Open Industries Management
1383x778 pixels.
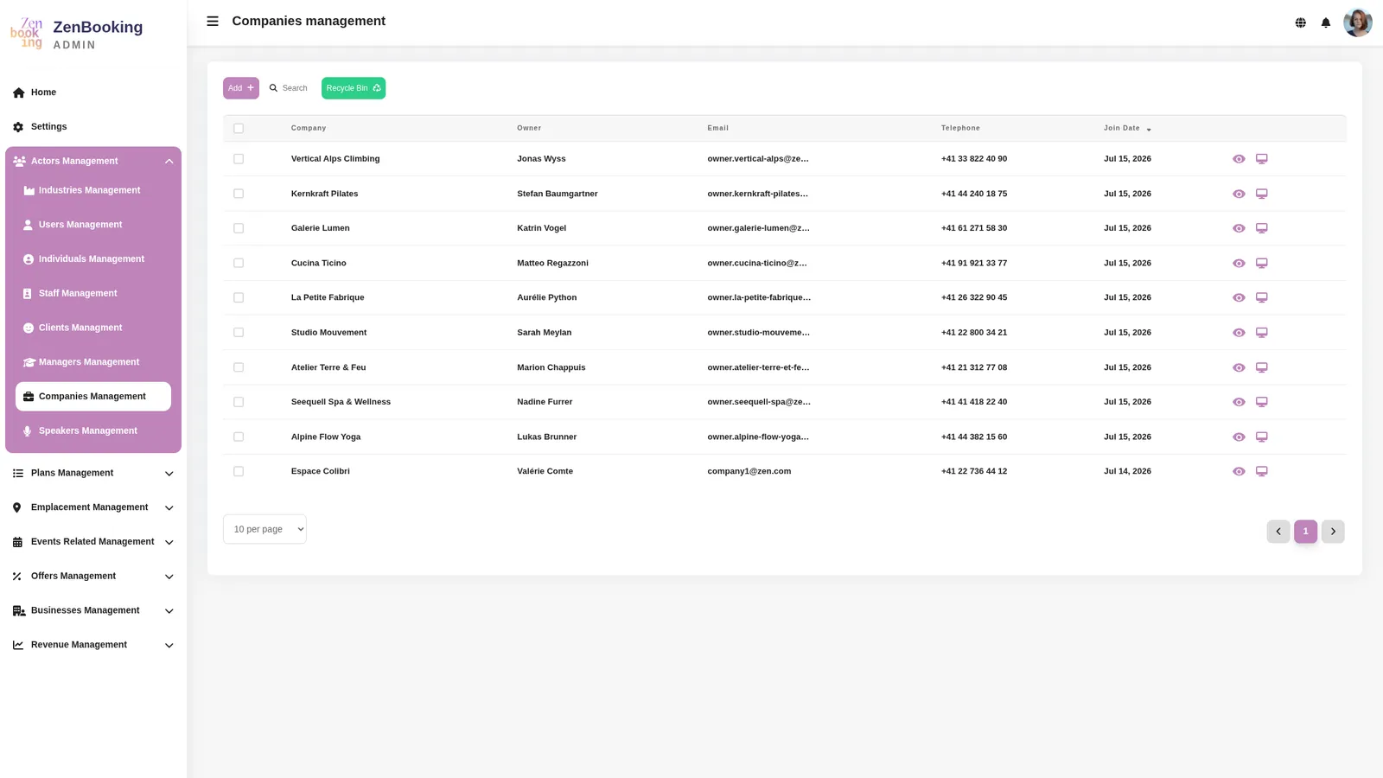(93, 190)
